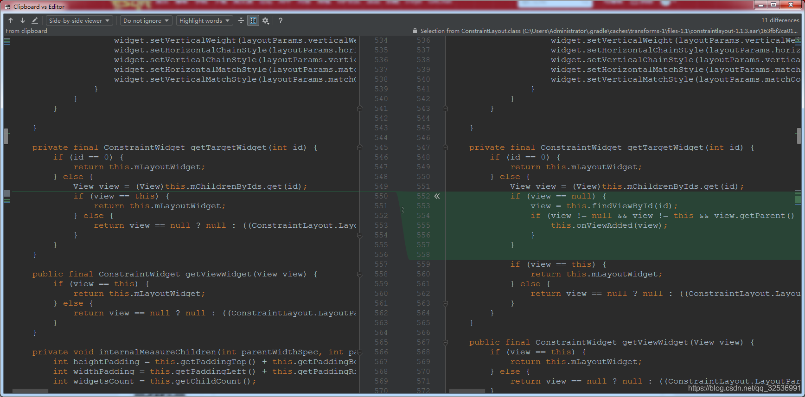Click left fold-end marker at line 554

coord(359,235)
